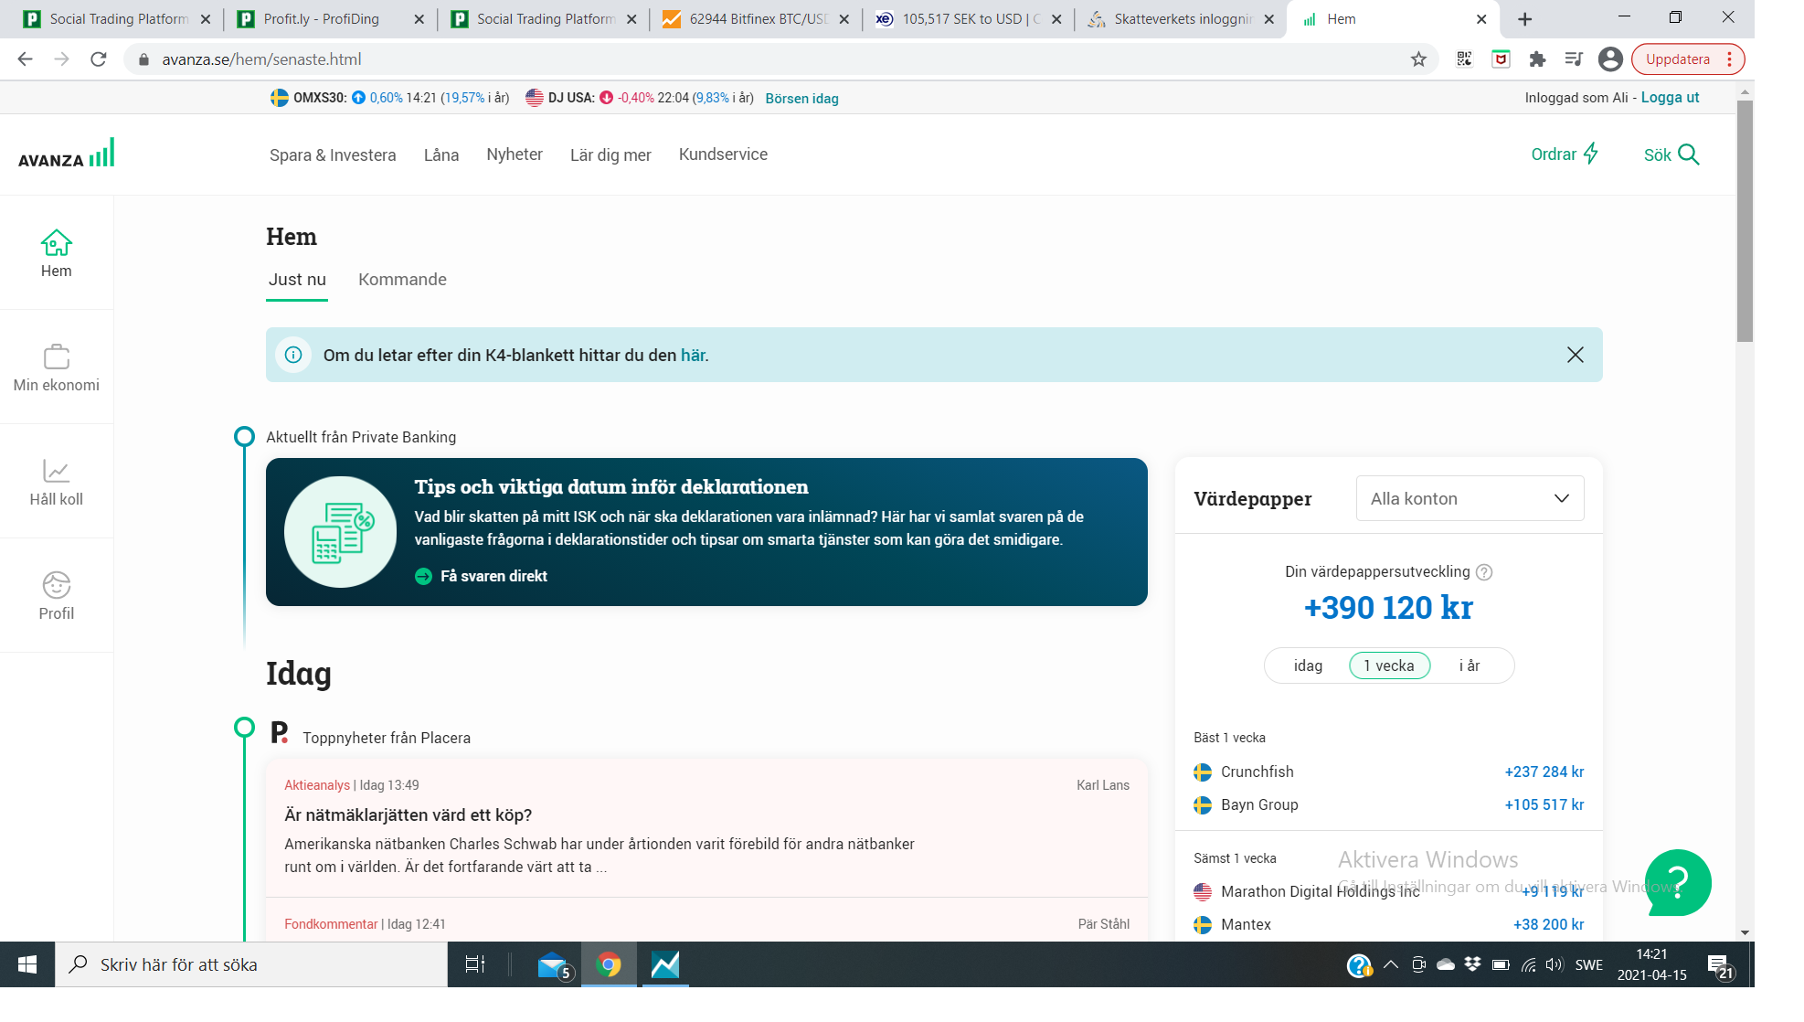The height and width of the screenshot is (1022, 1804).
Task: Select the idag period toggle
Action: tap(1308, 665)
